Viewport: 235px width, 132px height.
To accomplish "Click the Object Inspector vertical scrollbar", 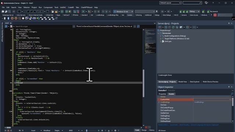I will coord(232,102).
